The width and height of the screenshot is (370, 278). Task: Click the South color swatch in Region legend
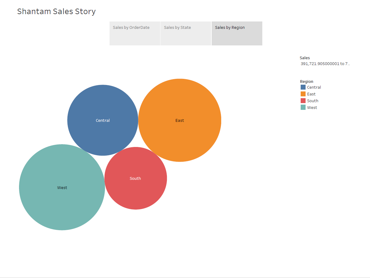tap(303, 101)
